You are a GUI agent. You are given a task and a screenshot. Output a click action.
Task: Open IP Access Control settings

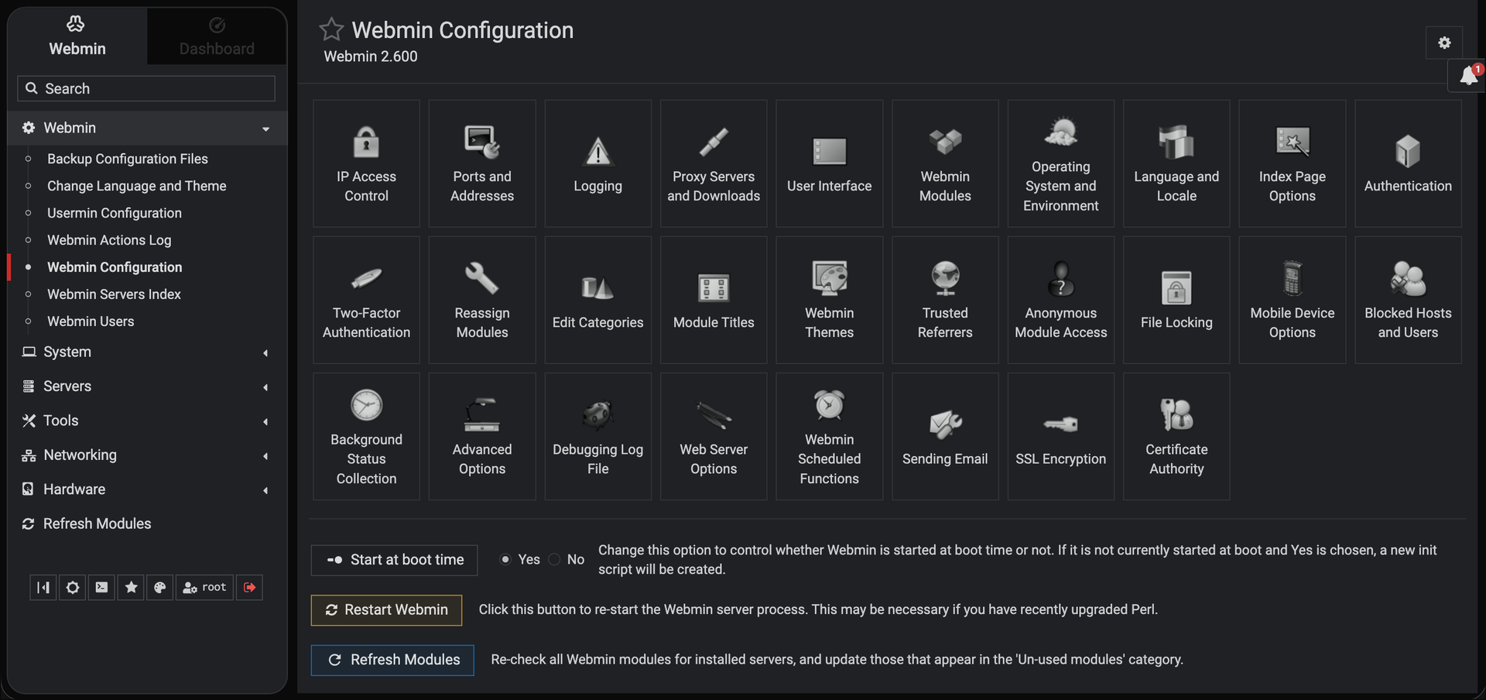click(x=366, y=163)
